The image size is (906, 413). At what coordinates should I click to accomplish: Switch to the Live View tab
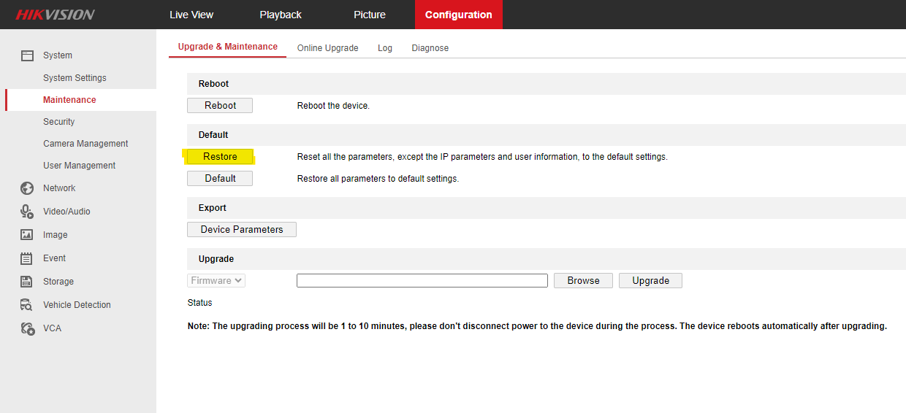pyautogui.click(x=191, y=15)
